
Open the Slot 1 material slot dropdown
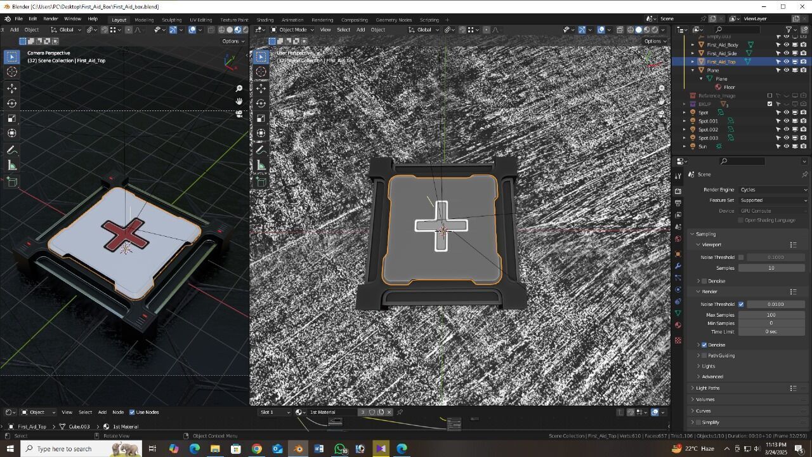[275, 413]
